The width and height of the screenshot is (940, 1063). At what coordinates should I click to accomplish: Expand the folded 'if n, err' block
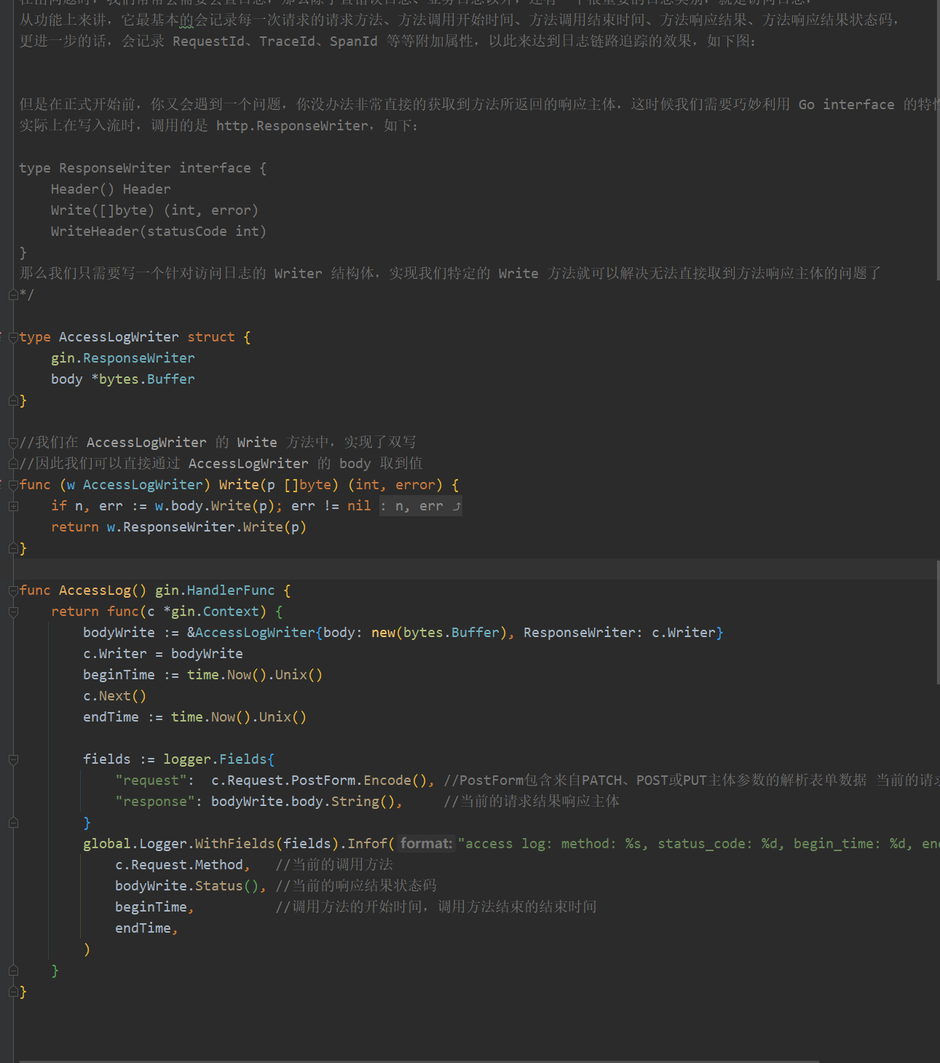[x=13, y=506]
